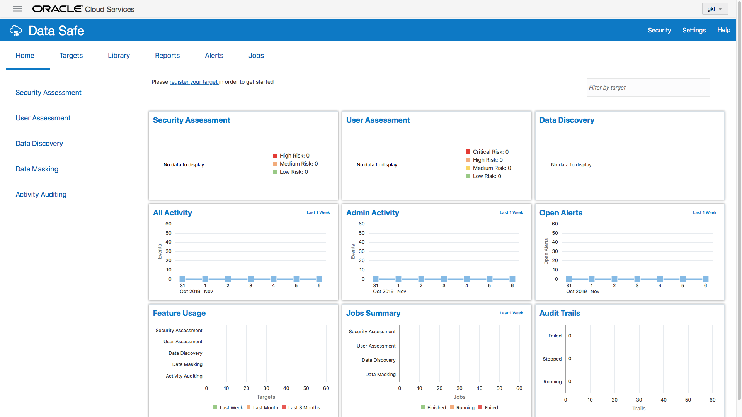Screen dimensions: 742x417
Task: Click the Data Safe cloud icon
Action: click(16, 31)
